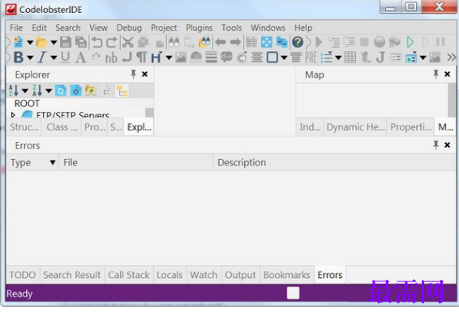Image resolution: width=459 pixels, height=317 pixels.
Task: Click the Type column sort header
Action: pos(32,162)
